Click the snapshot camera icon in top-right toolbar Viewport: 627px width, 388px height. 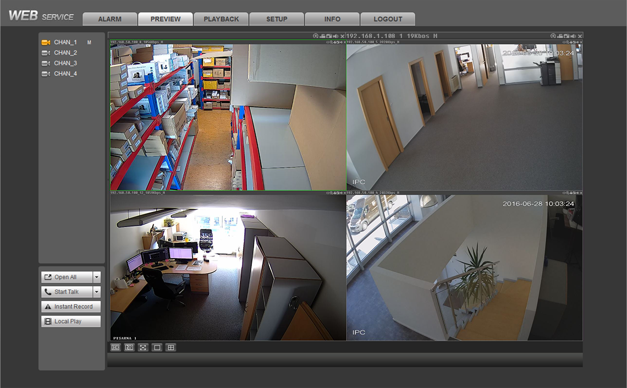(566, 36)
